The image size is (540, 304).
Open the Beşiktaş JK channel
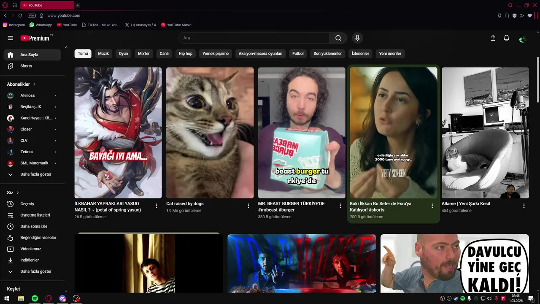pyautogui.click(x=32, y=107)
